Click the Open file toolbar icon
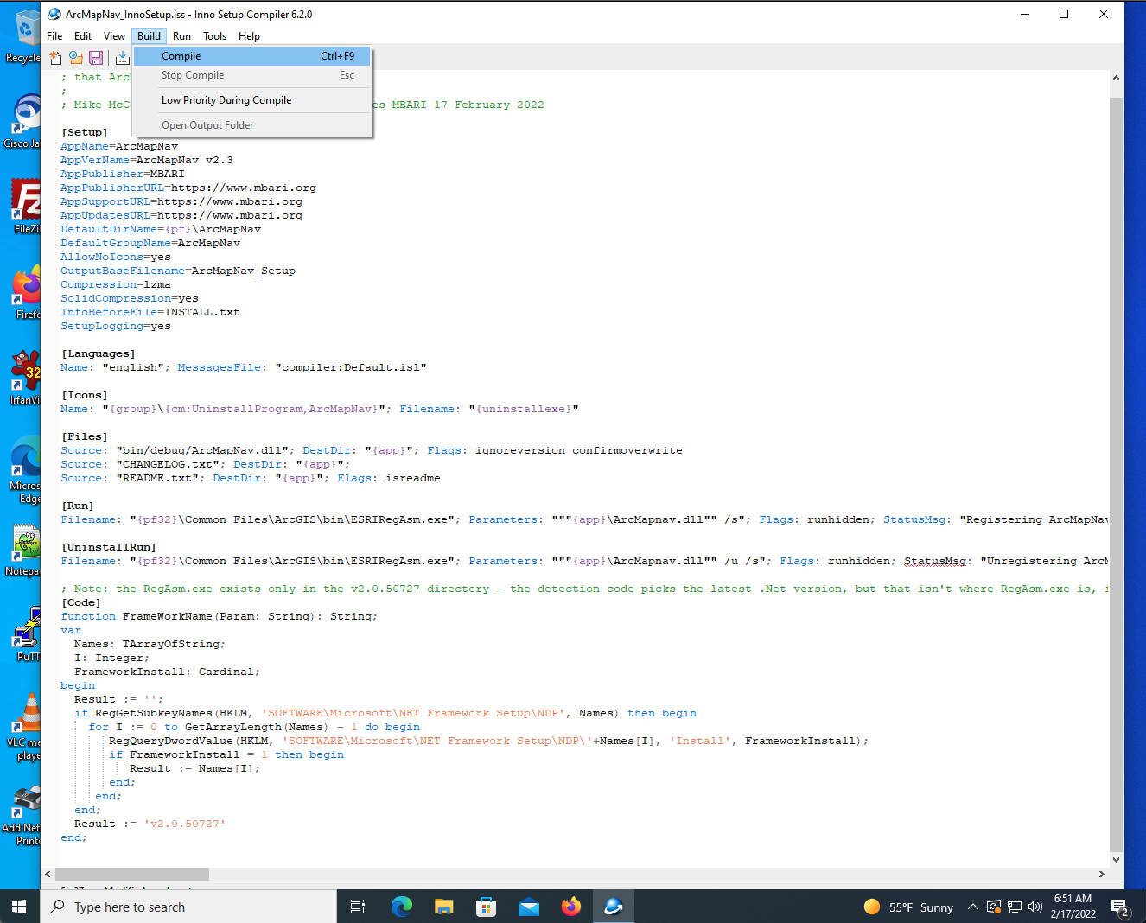 (x=76, y=58)
